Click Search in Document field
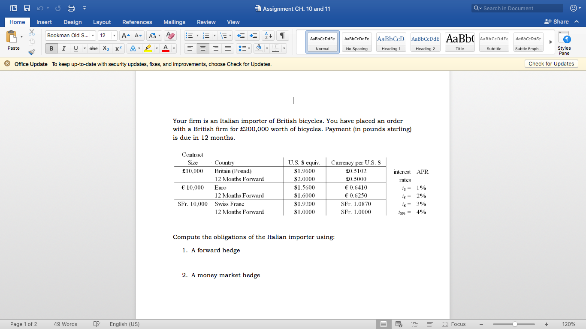Image resolution: width=586 pixels, height=329 pixels. [x=517, y=8]
